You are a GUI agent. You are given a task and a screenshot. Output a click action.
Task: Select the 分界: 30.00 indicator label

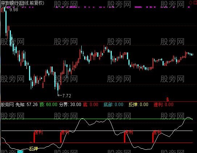pos(70,105)
